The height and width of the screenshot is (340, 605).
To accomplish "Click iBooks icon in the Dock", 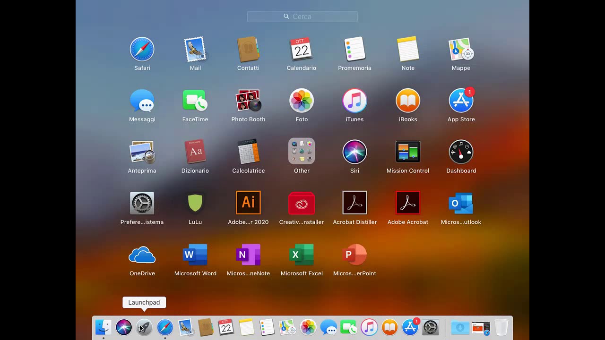I will coord(389,327).
